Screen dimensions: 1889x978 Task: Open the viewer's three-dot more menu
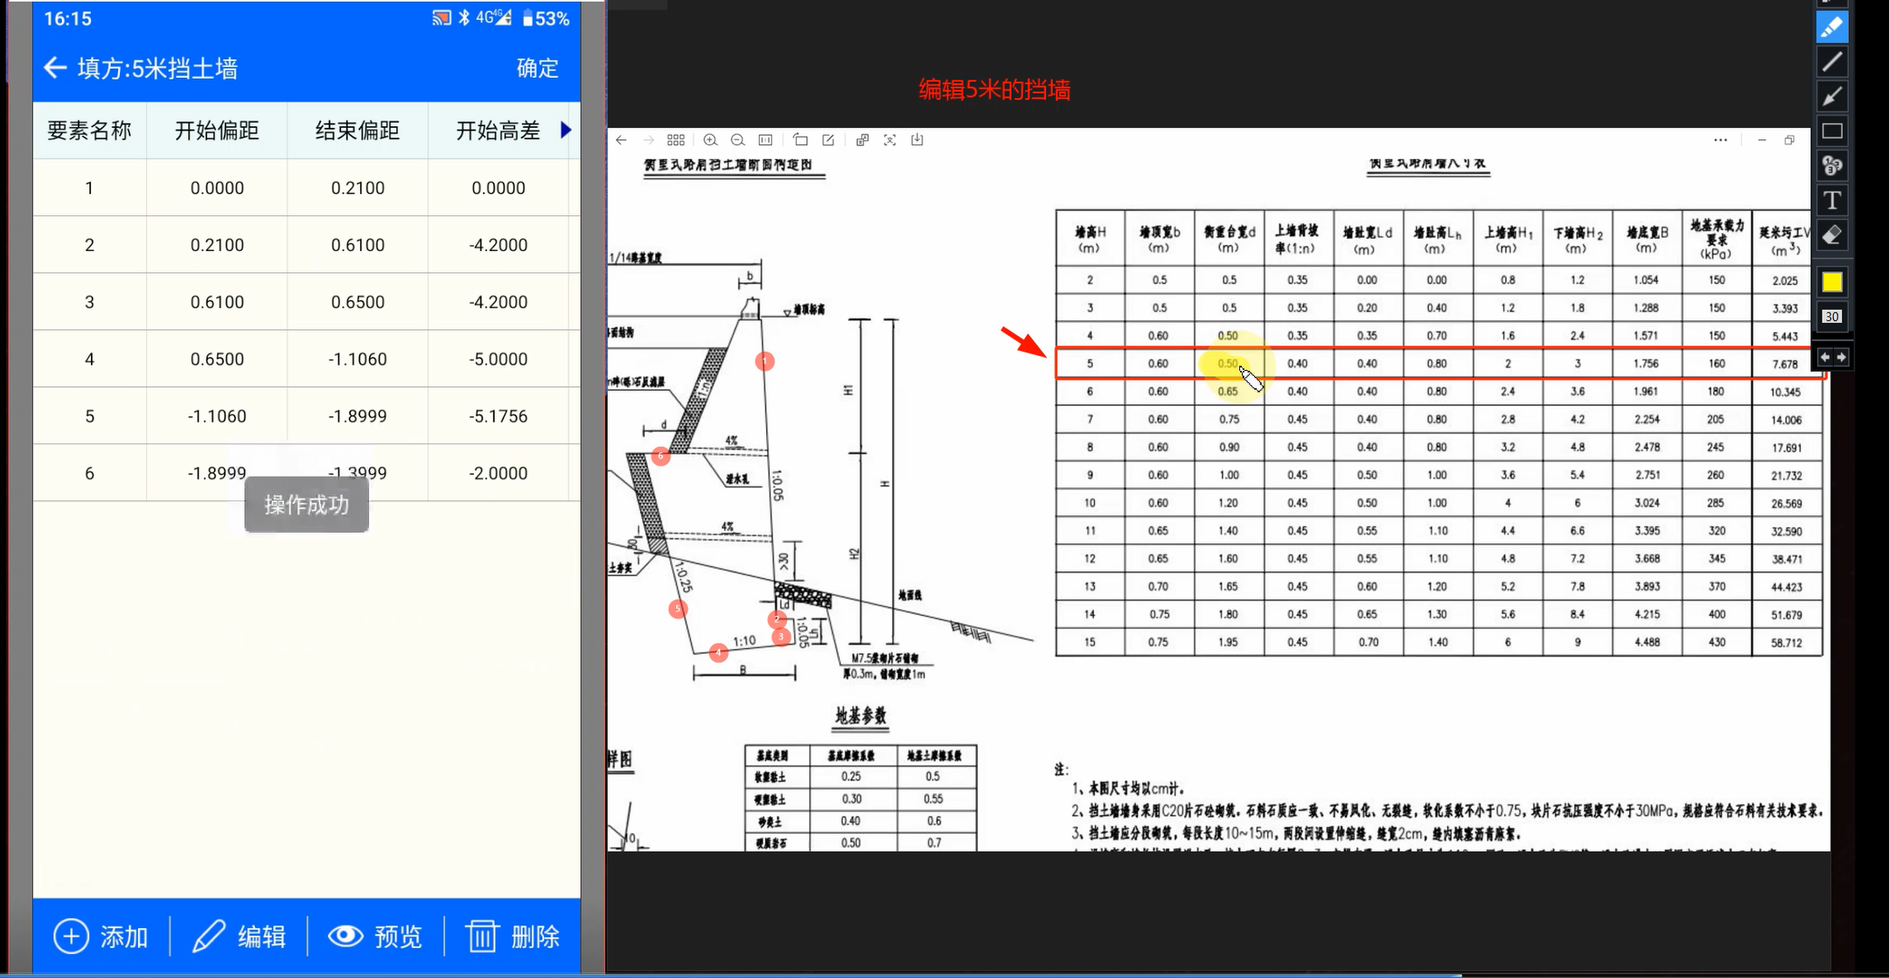tap(1720, 140)
